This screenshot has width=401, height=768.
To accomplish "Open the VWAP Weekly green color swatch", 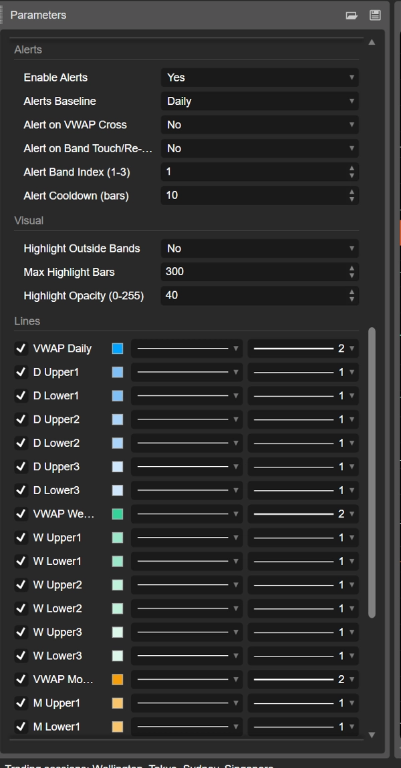I will pos(118,514).
